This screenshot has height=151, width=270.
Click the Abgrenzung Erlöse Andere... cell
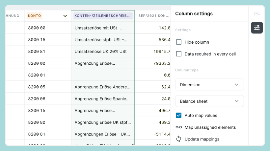coord(103,87)
